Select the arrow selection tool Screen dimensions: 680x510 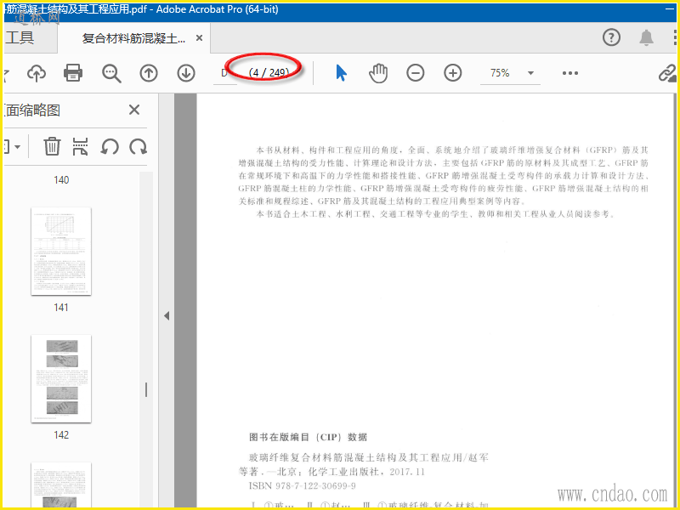pyautogui.click(x=342, y=73)
